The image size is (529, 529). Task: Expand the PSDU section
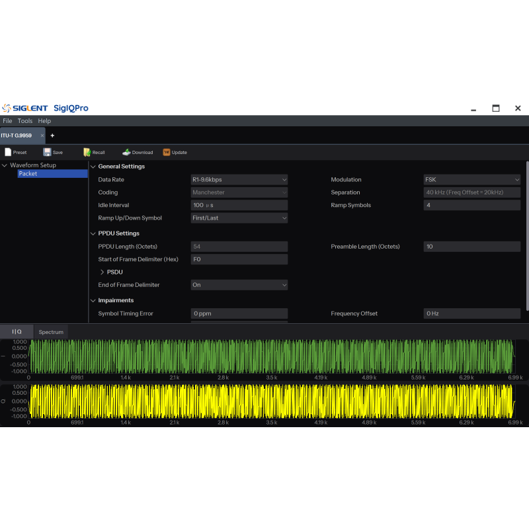(x=102, y=272)
